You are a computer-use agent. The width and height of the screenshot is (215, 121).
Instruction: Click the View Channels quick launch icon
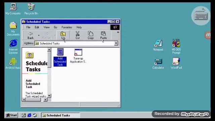click(x=35, y=115)
